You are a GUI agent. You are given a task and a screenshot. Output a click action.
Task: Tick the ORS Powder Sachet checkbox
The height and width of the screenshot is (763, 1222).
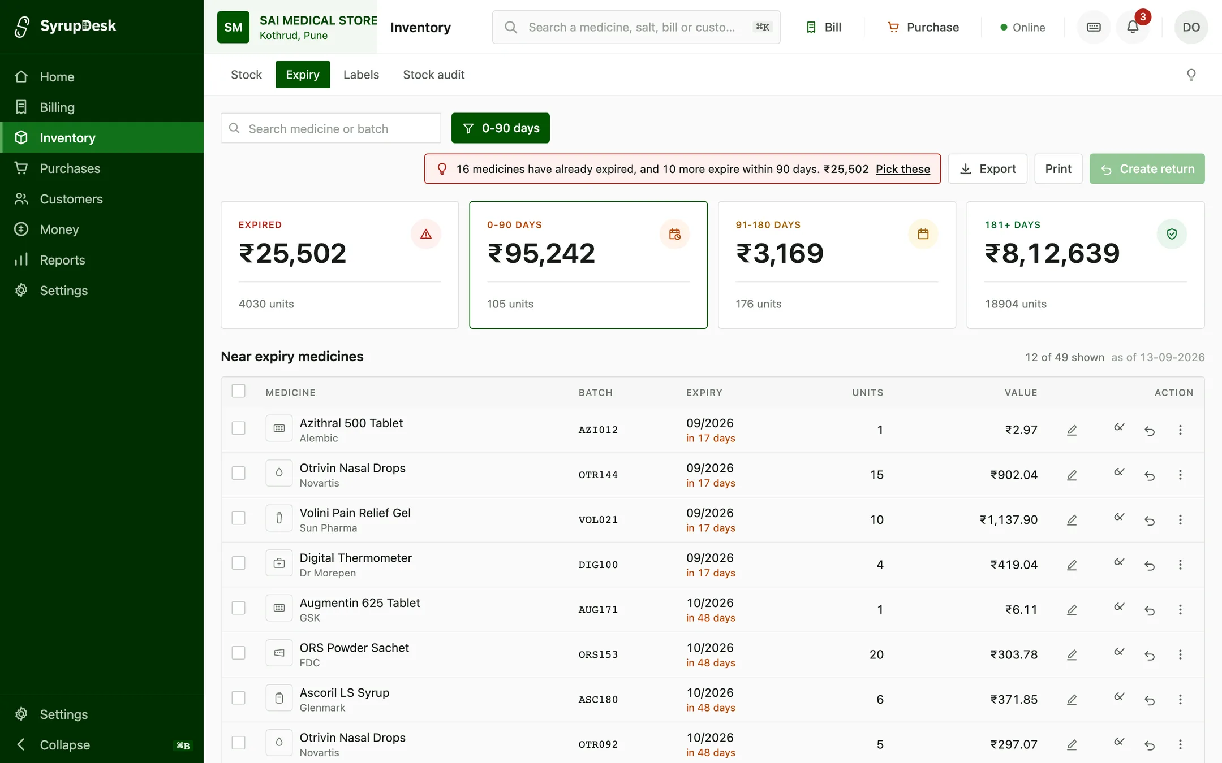pyautogui.click(x=238, y=653)
